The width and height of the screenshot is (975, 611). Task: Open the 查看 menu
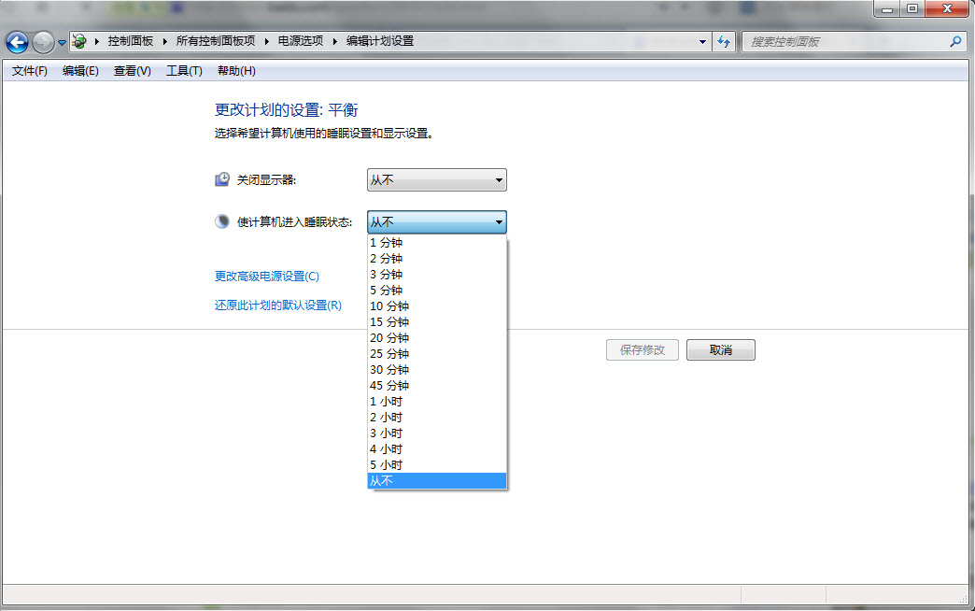[131, 70]
